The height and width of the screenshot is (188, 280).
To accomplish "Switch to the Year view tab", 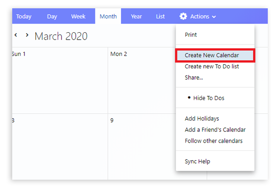I will pos(136,17).
